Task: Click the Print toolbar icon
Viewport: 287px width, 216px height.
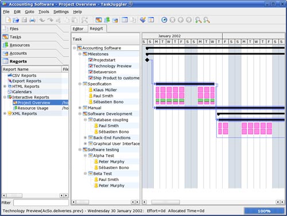Action: point(32,20)
